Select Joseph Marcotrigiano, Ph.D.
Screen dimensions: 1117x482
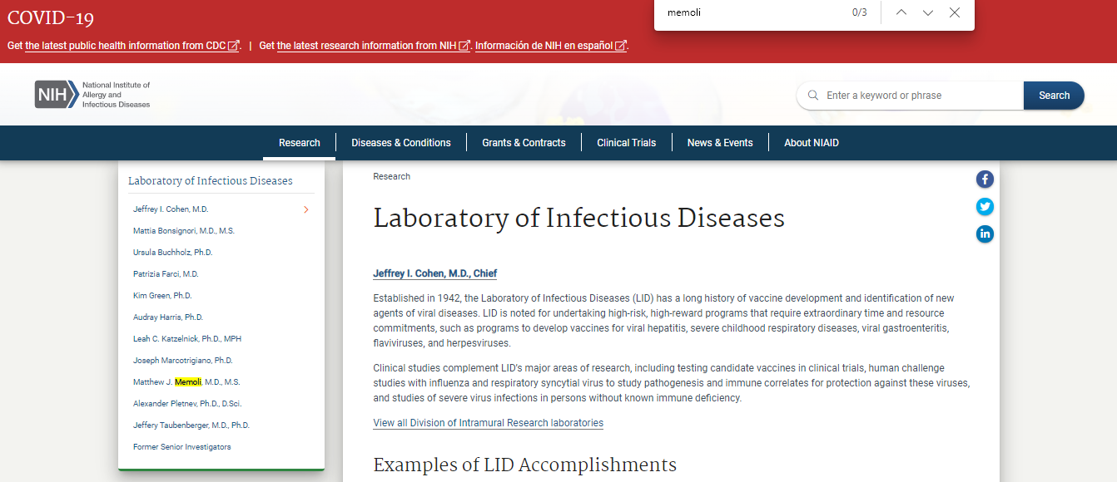click(183, 361)
